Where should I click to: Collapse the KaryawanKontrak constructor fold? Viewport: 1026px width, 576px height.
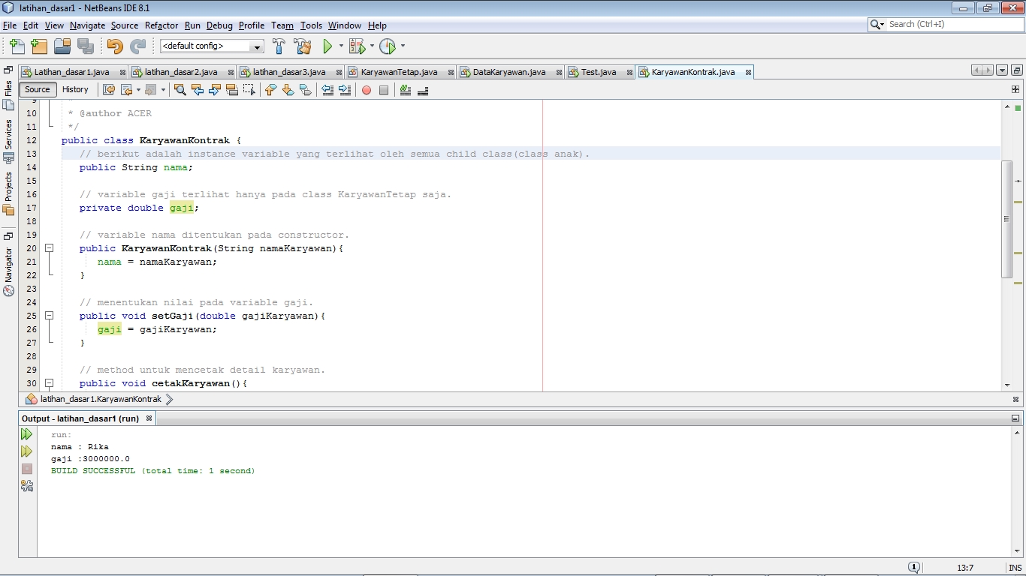(50, 247)
